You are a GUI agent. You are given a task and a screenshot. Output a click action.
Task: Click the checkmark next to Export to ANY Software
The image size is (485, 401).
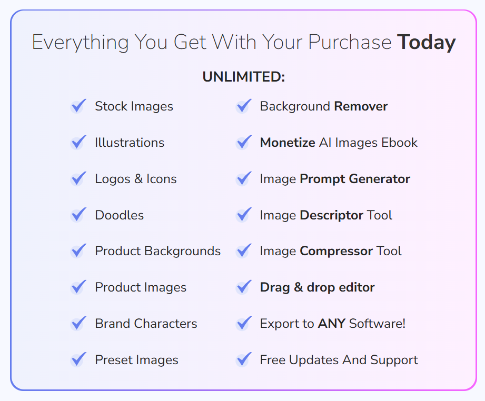tap(243, 324)
